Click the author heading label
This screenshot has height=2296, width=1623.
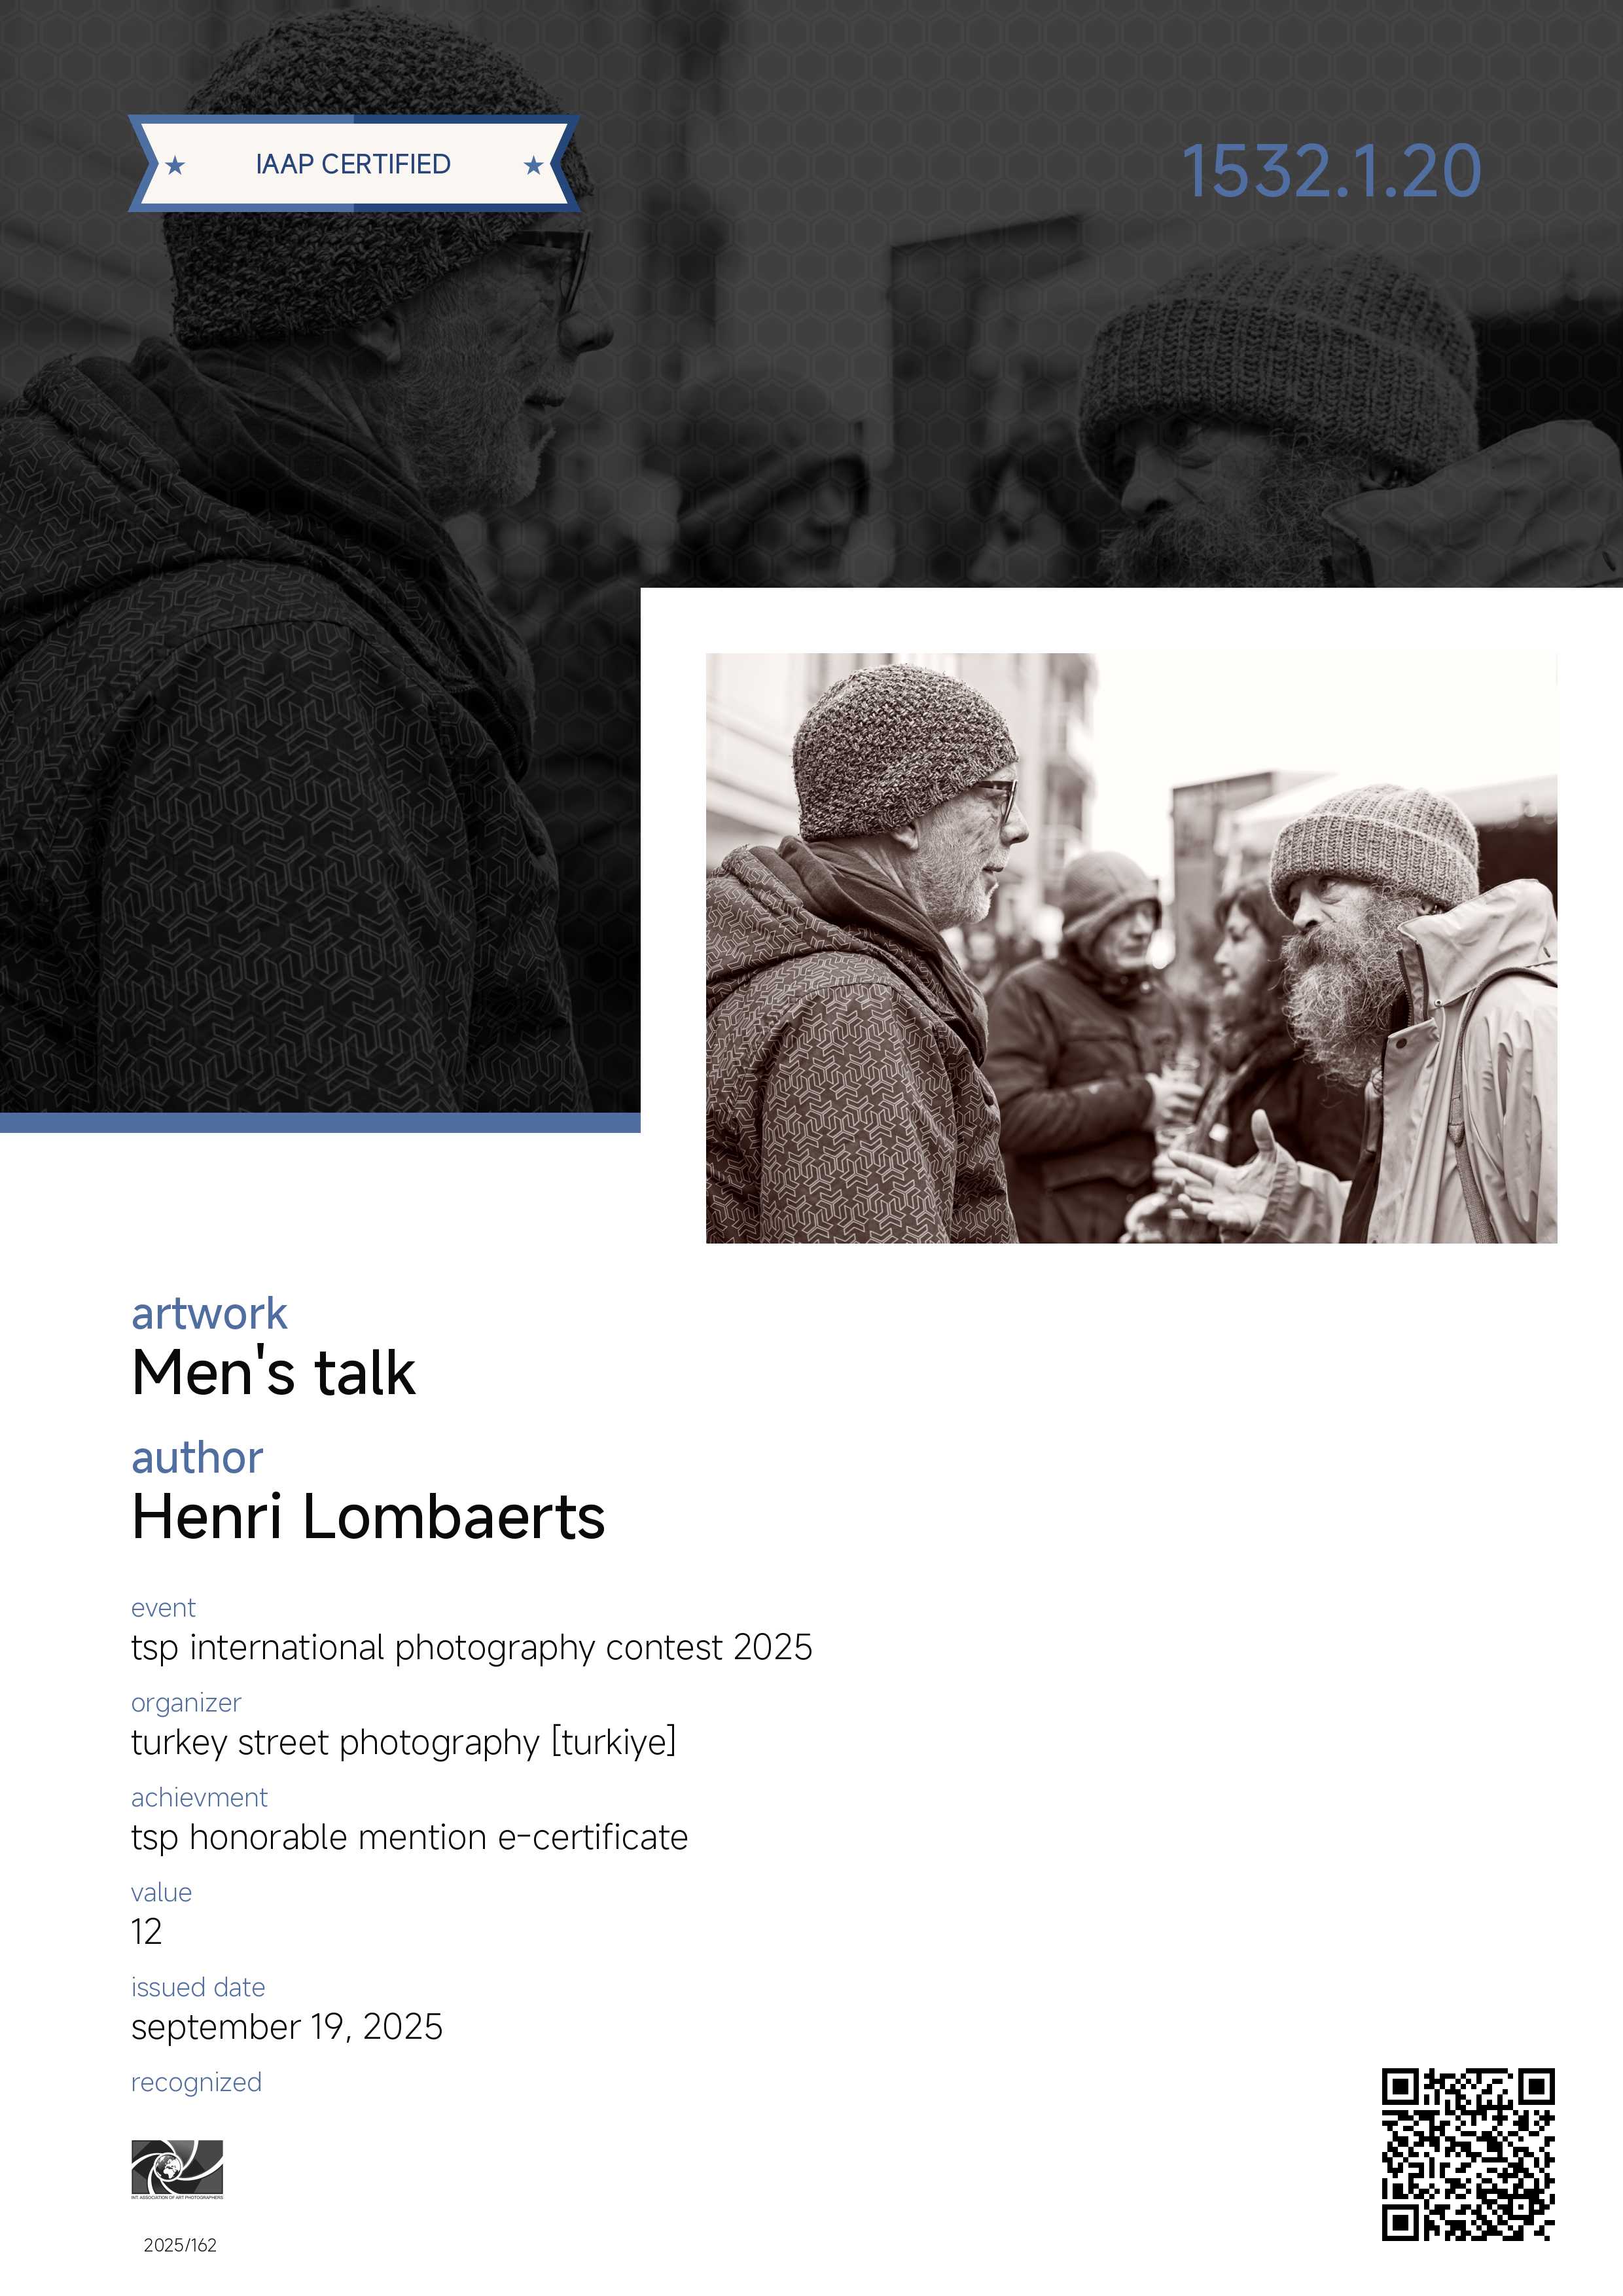pyautogui.click(x=197, y=1458)
